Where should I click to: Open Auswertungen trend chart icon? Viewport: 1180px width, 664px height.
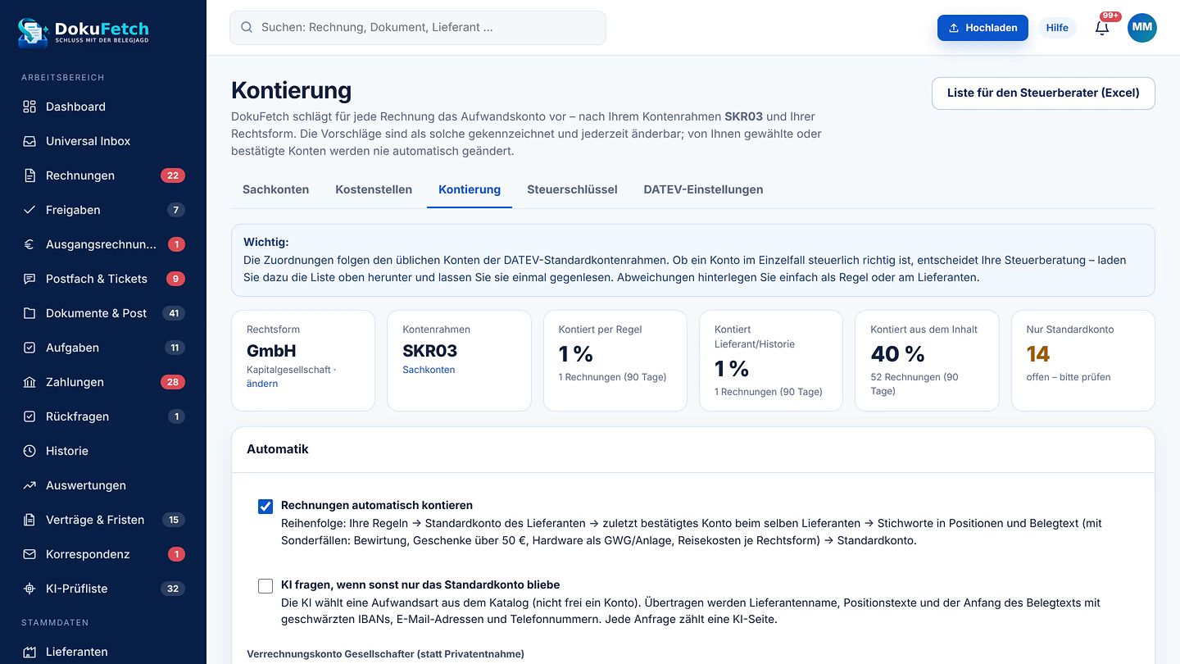click(x=29, y=485)
